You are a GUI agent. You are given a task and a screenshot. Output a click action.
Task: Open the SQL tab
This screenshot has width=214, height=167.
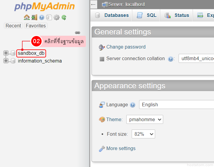(x=147, y=15)
